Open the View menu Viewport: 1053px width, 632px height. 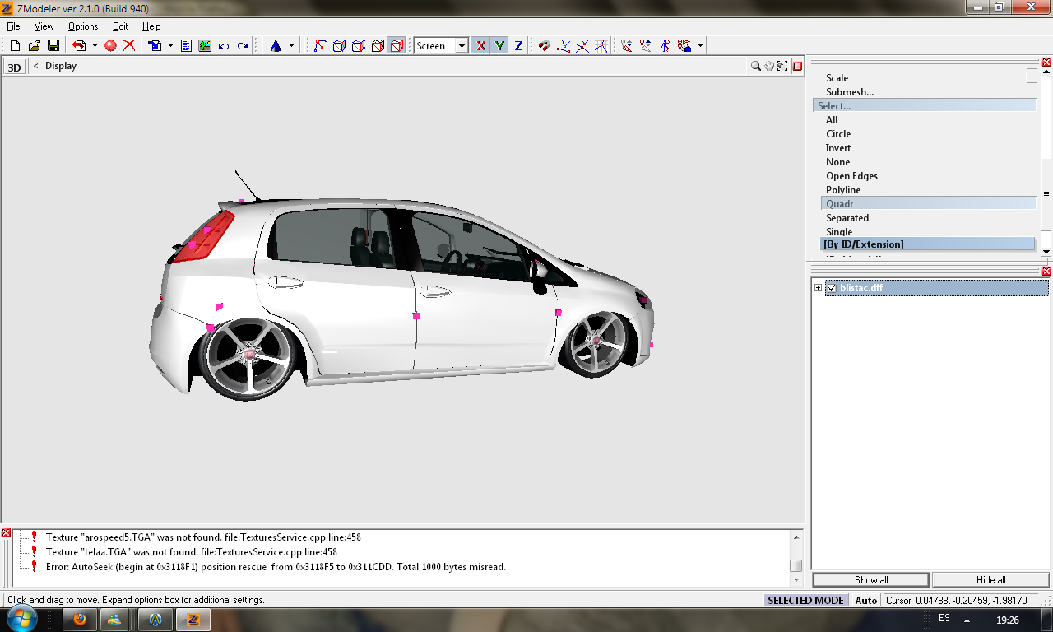[44, 26]
